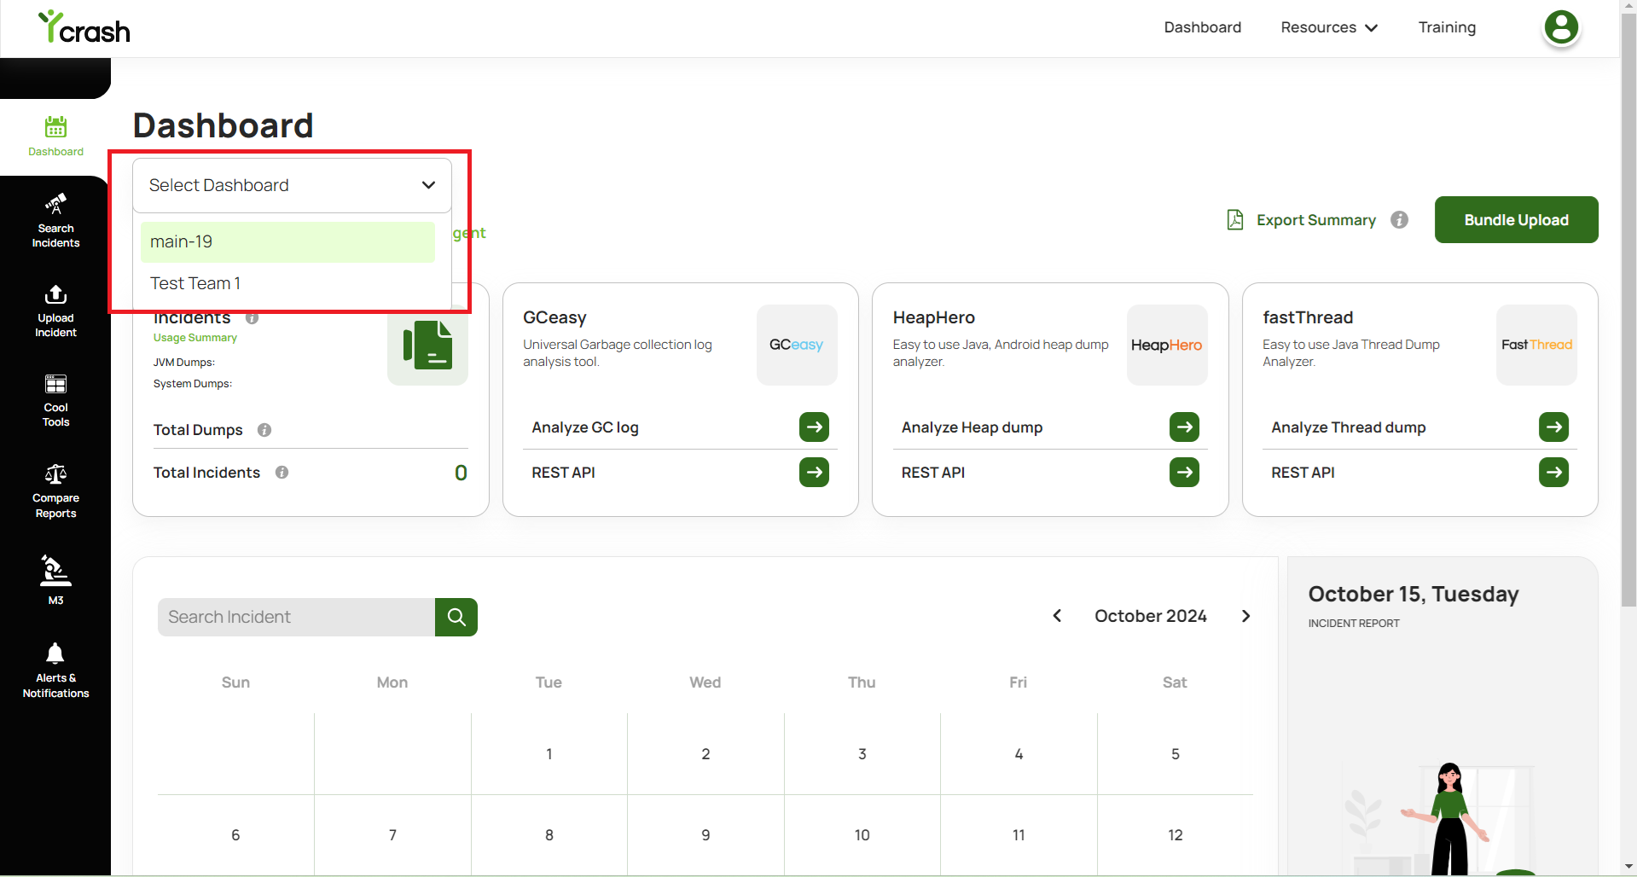Click the Total Incidents info icon

click(282, 473)
